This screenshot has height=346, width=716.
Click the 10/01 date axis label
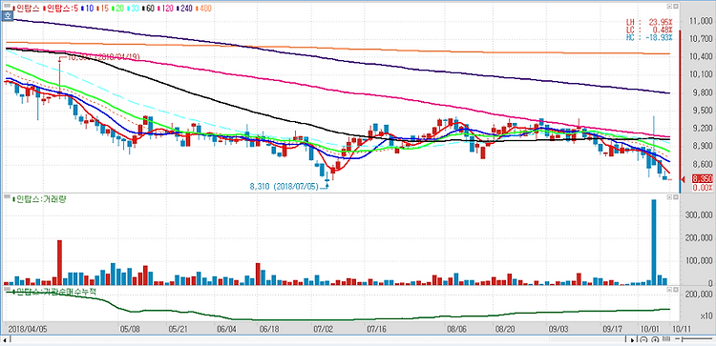tap(649, 329)
